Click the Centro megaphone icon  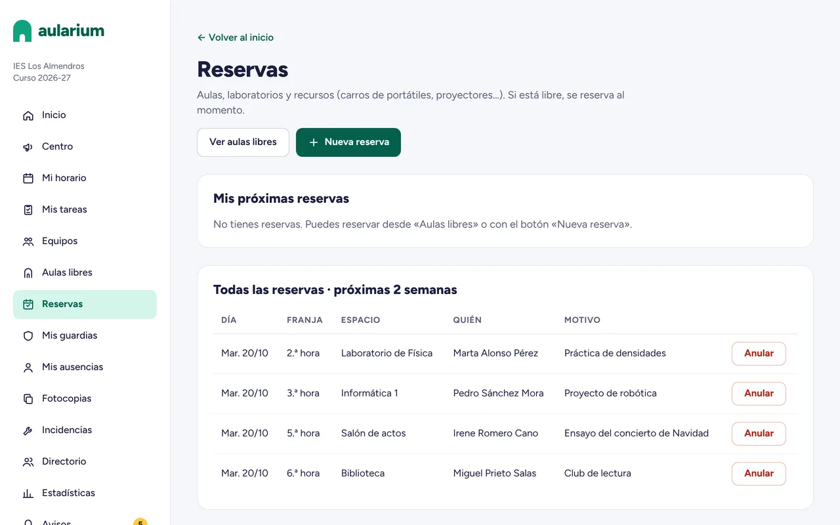click(x=28, y=147)
